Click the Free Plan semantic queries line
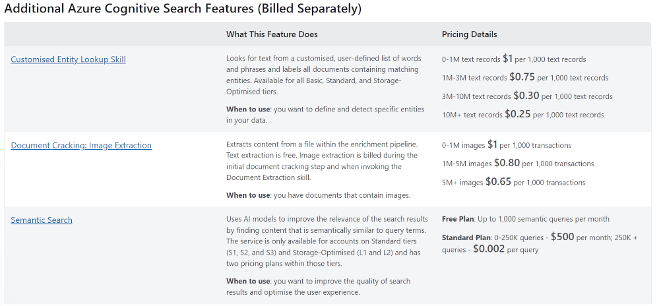 (x=525, y=219)
